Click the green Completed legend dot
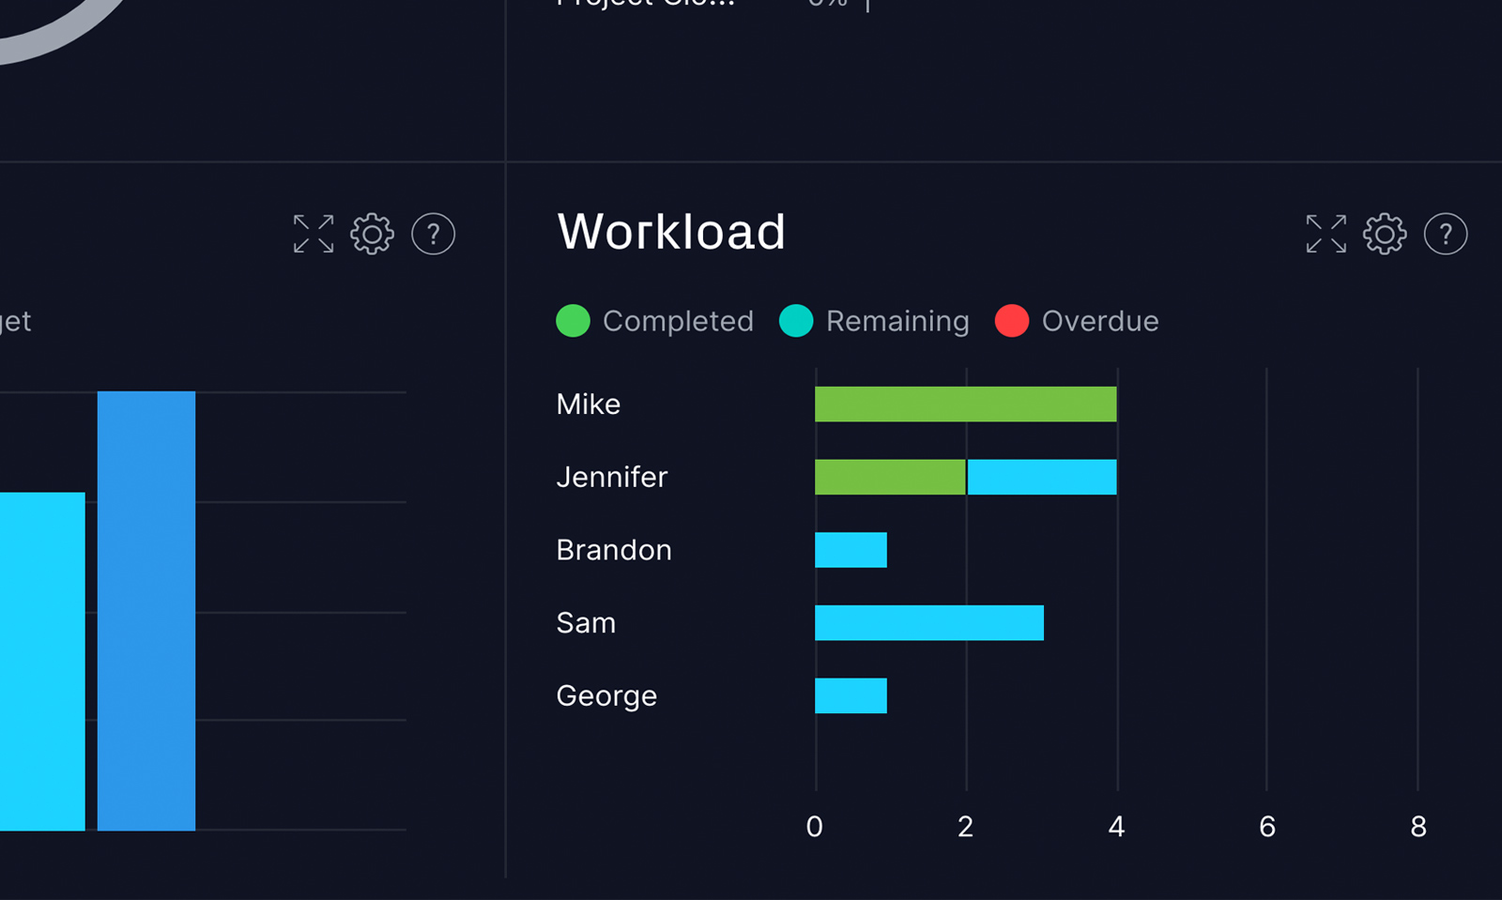1502x900 pixels. point(573,321)
